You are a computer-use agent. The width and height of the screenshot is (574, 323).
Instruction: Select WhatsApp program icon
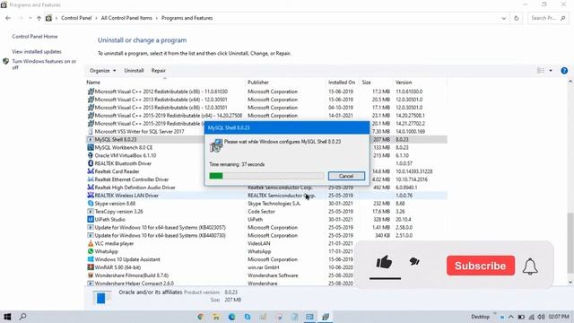[91, 251]
